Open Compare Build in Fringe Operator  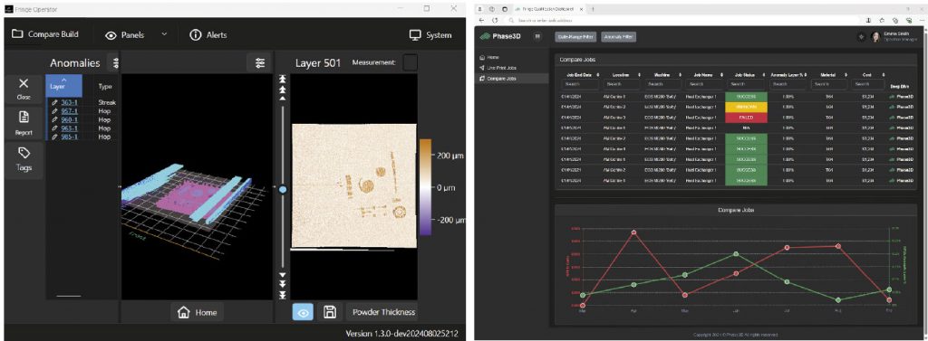[45, 34]
